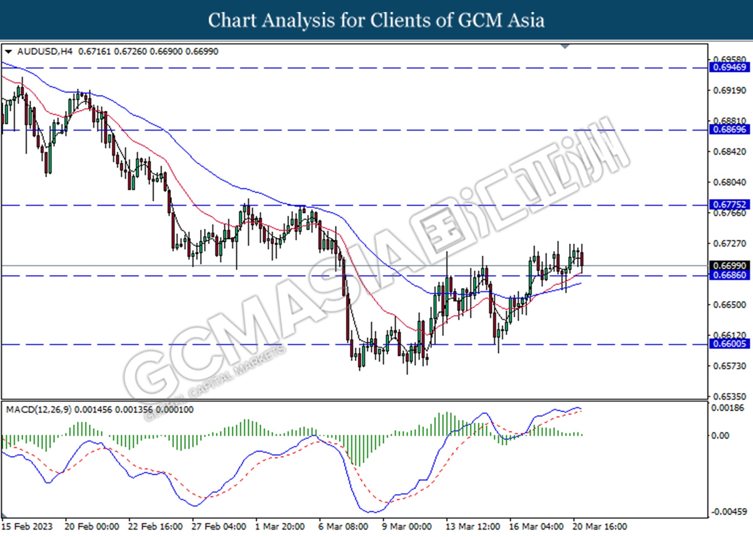The height and width of the screenshot is (537, 753).
Task: Click the MACD 0.00 scale value
Action: (x=720, y=435)
